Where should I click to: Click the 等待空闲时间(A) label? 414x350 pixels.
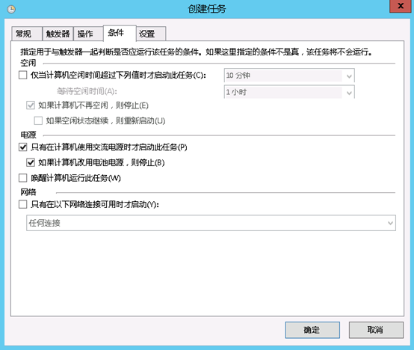(87, 91)
